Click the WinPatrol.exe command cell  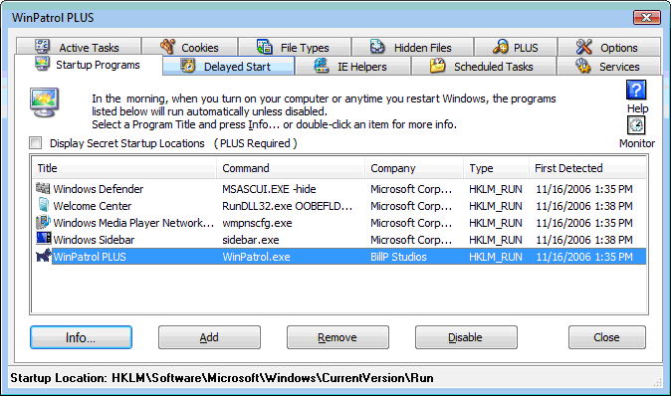[x=256, y=257]
